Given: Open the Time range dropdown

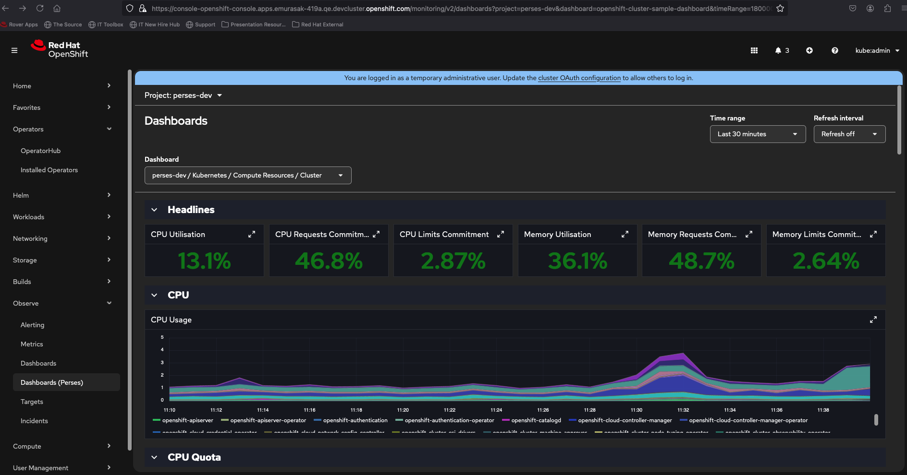Looking at the screenshot, I should click(x=758, y=134).
